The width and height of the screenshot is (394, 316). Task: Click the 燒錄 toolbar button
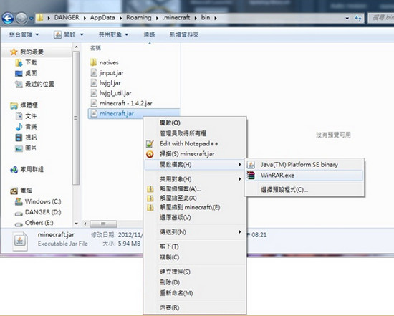pyautogui.click(x=149, y=34)
